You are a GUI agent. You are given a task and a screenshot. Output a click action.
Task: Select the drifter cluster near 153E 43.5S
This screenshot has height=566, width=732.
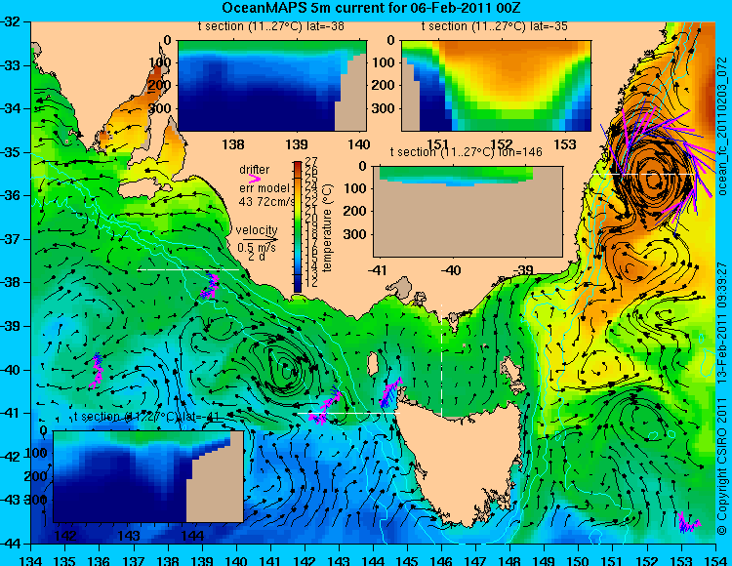click(x=689, y=523)
